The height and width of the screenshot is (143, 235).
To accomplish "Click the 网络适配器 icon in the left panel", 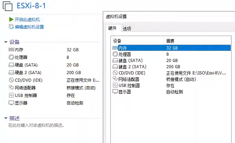I will [11, 88].
